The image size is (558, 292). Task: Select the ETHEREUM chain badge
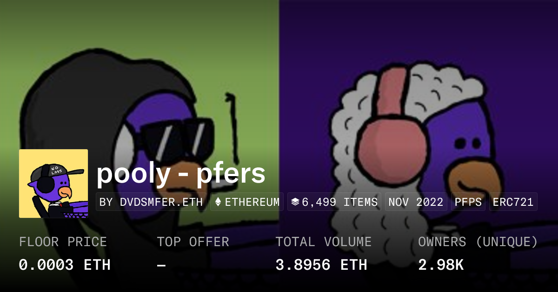(x=247, y=202)
